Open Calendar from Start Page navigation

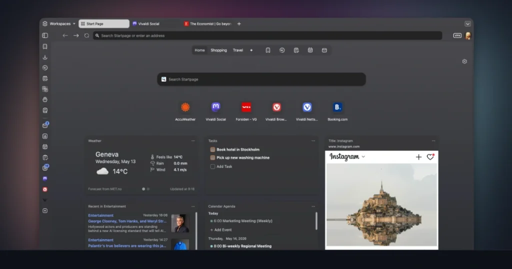pyautogui.click(x=310, y=50)
